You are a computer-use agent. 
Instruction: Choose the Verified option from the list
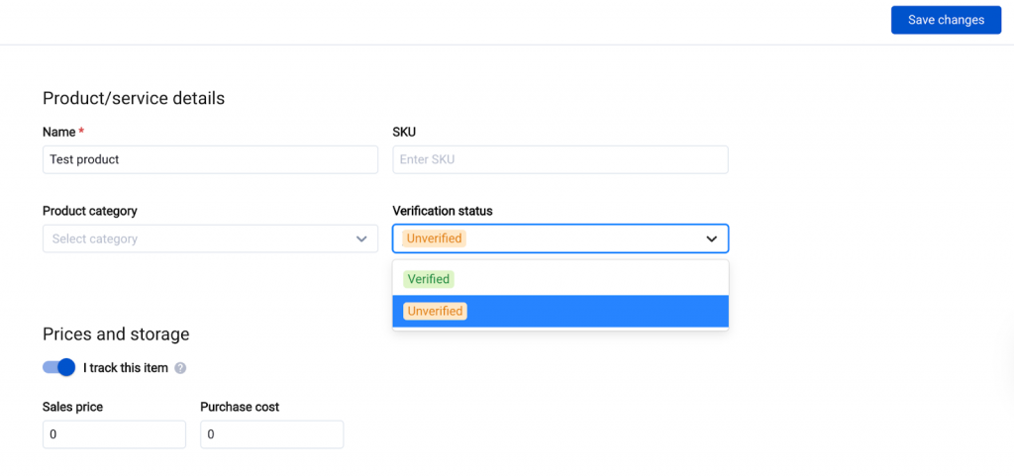[x=429, y=279]
